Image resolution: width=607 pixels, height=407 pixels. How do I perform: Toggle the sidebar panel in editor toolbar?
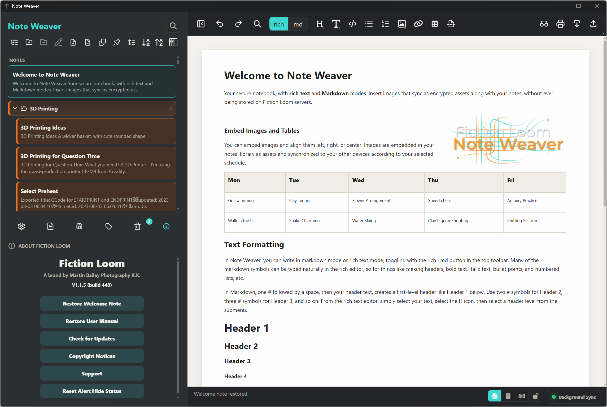(201, 24)
